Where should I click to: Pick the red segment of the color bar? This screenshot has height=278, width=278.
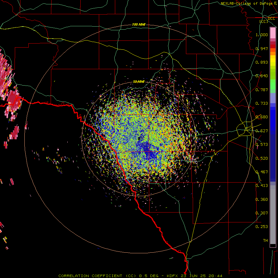[273, 46]
